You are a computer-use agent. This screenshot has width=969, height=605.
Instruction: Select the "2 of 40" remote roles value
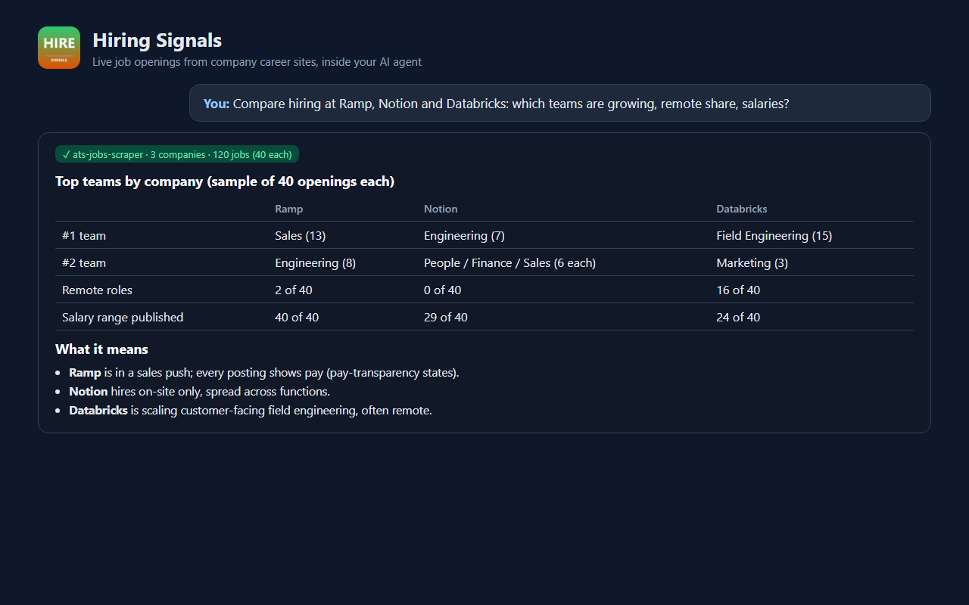pos(294,290)
